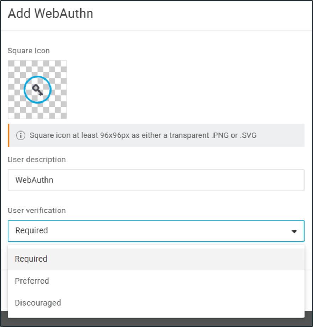Click inside the User description field
Image resolution: width=313 pixels, height=327 pixels.
click(156, 180)
